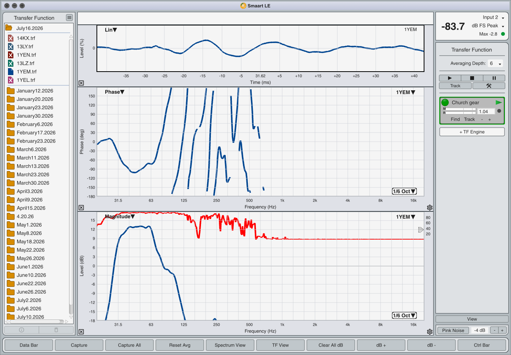Click the Ctrl Bar button

(482, 345)
